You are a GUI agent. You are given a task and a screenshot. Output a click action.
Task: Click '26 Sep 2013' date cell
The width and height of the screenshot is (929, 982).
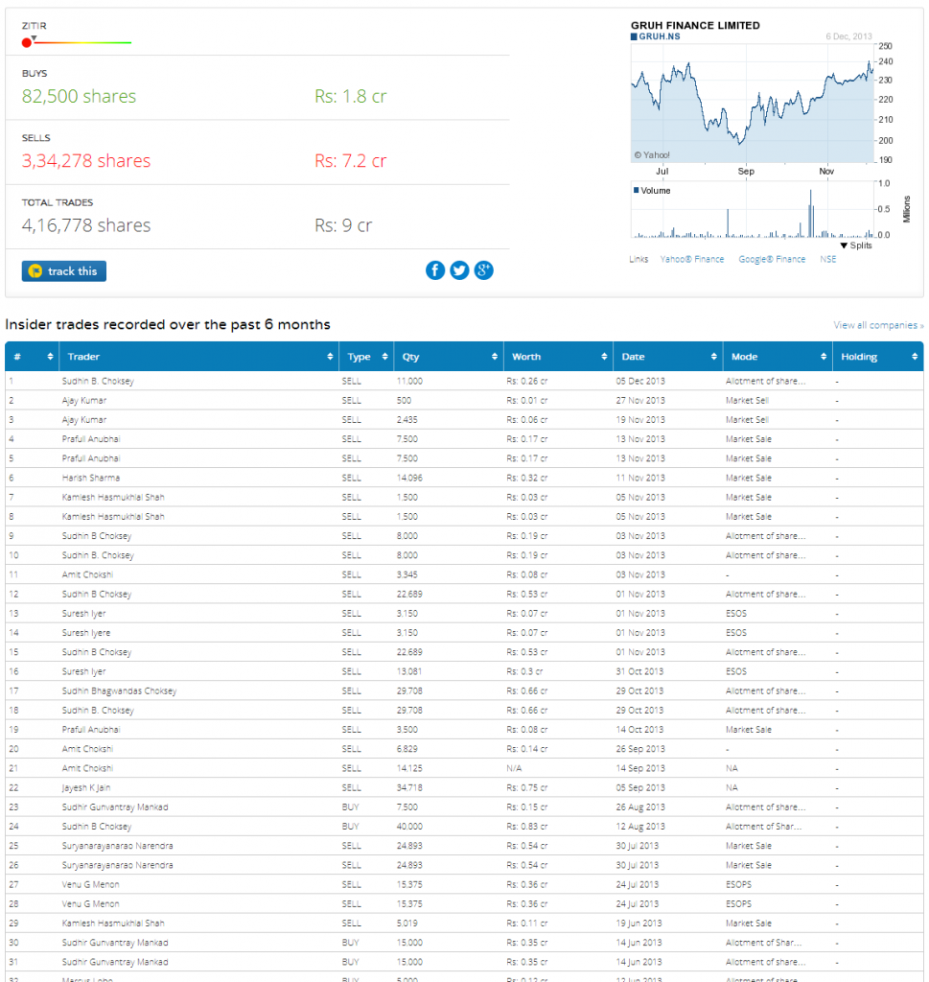click(x=640, y=749)
